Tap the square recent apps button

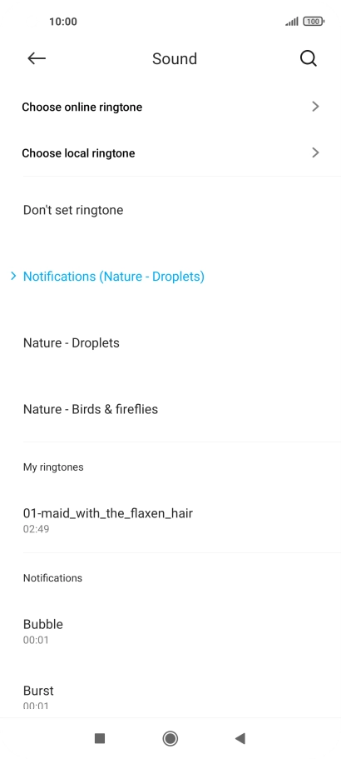point(100,738)
